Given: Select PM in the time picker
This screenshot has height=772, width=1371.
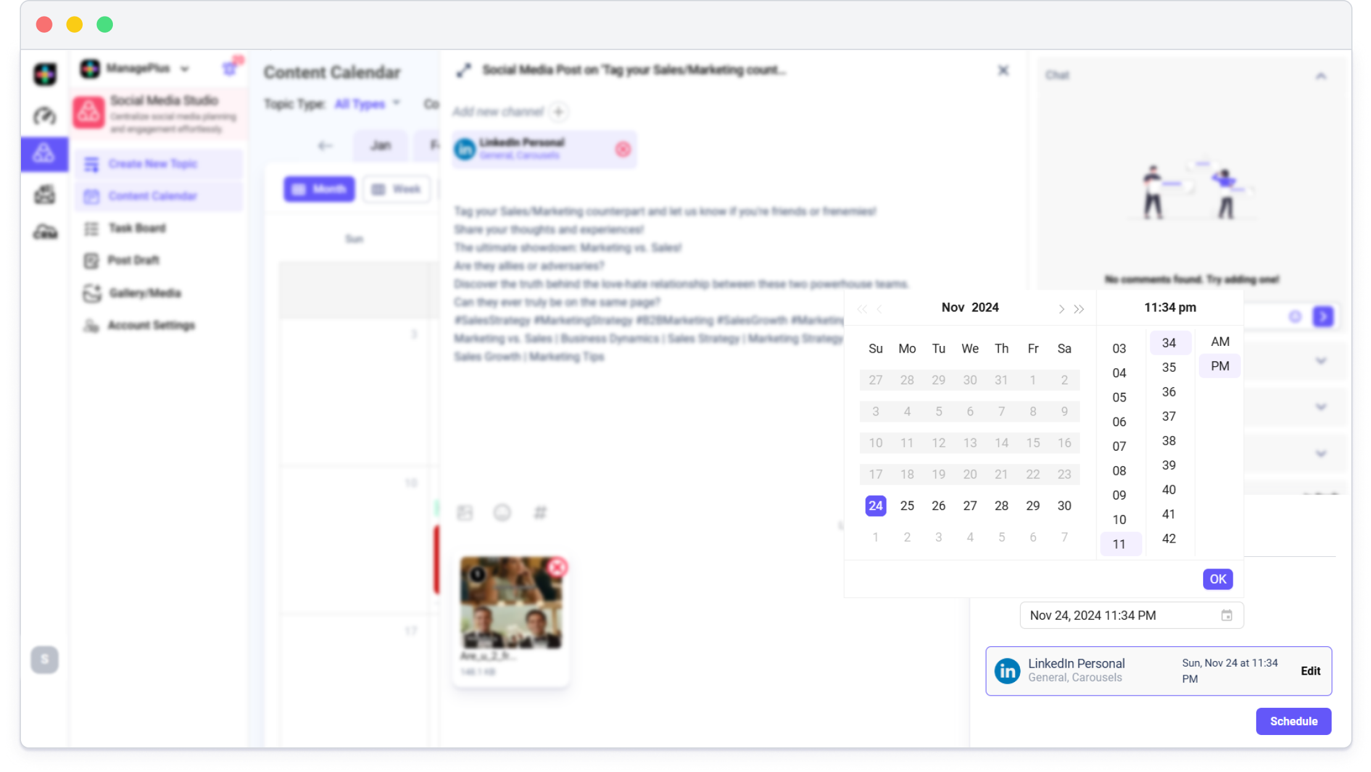Looking at the screenshot, I should pyautogui.click(x=1220, y=366).
